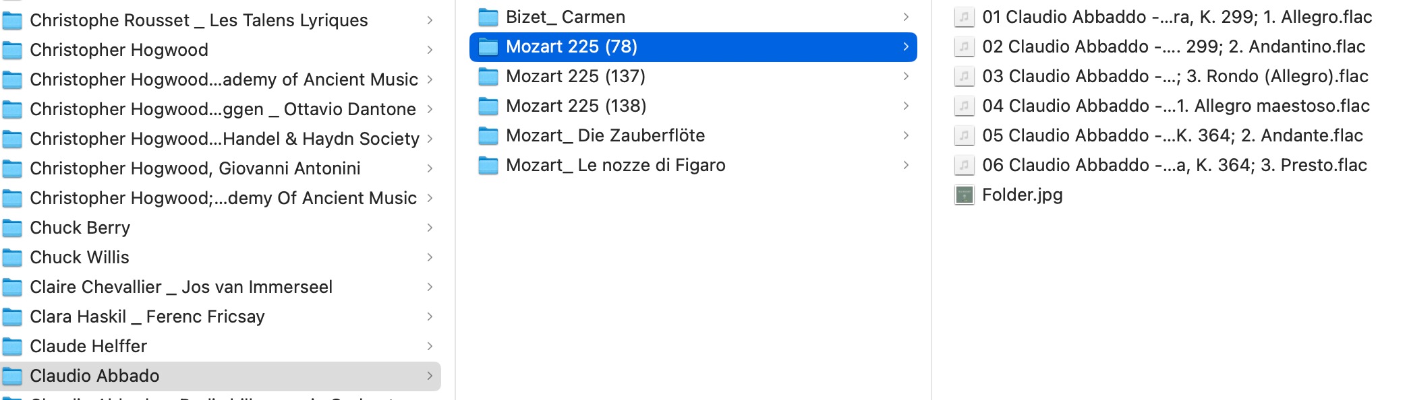Click folder icon for Mozart_ Die Zauberflöte
The height and width of the screenshot is (400, 1407).
[488, 135]
